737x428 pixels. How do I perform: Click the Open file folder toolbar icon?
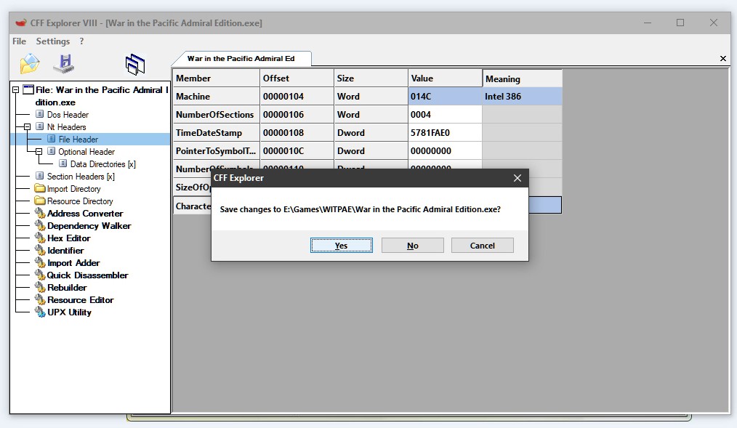(x=30, y=63)
